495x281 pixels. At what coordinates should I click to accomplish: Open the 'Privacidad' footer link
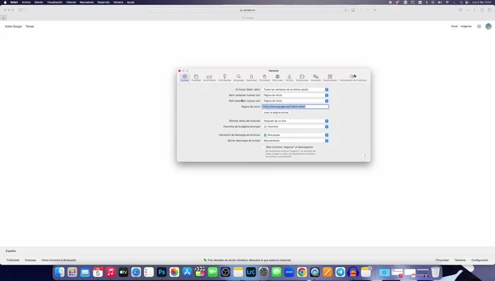[442, 260]
